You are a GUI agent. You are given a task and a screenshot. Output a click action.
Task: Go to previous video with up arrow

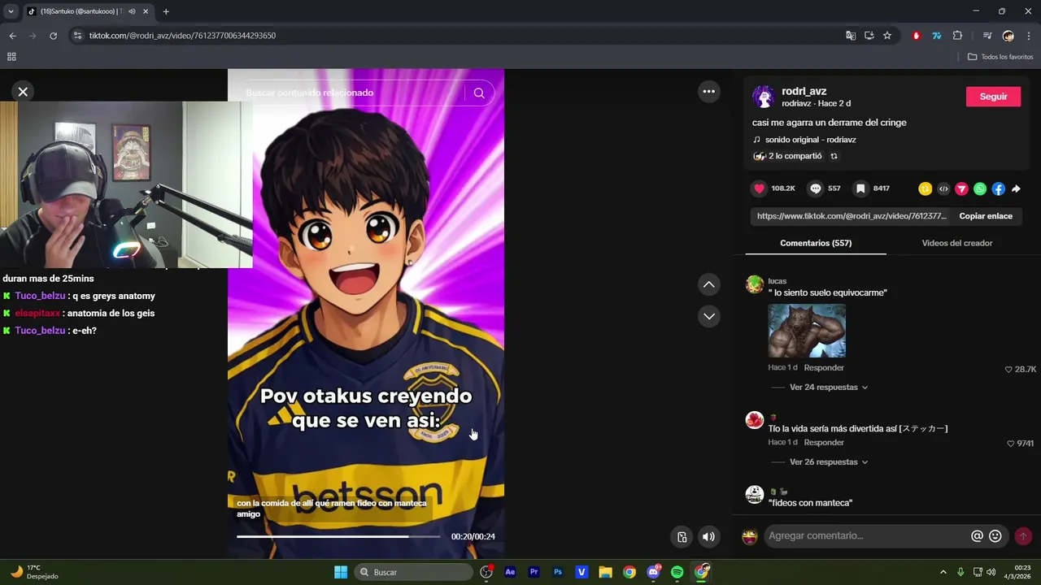pos(709,284)
